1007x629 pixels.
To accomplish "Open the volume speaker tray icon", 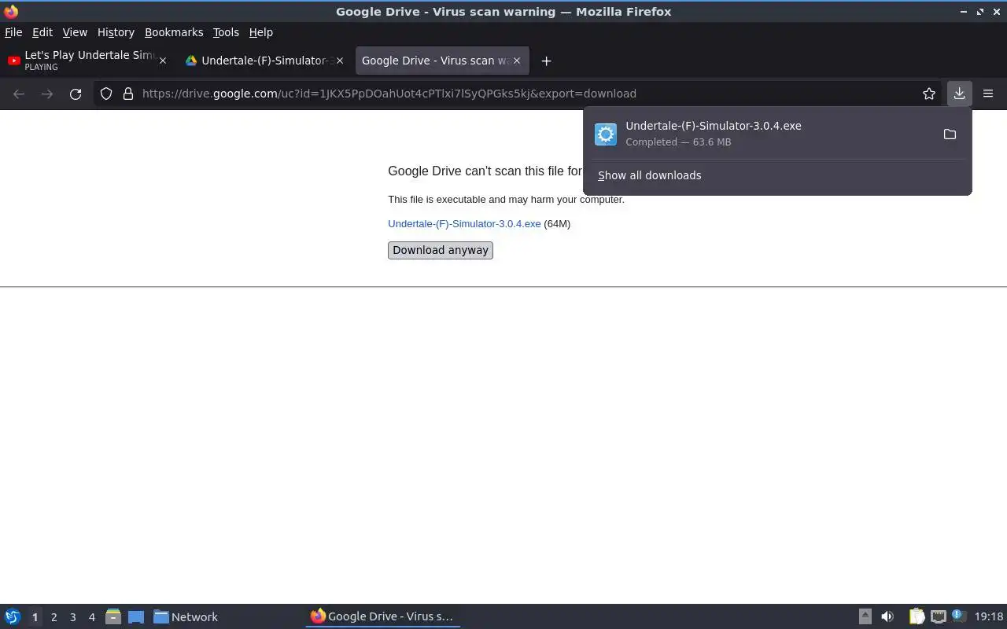I will pos(887,617).
